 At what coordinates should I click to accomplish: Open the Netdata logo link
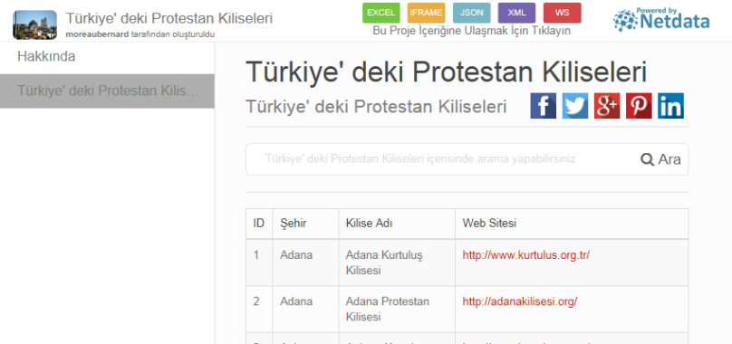click(661, 20)
